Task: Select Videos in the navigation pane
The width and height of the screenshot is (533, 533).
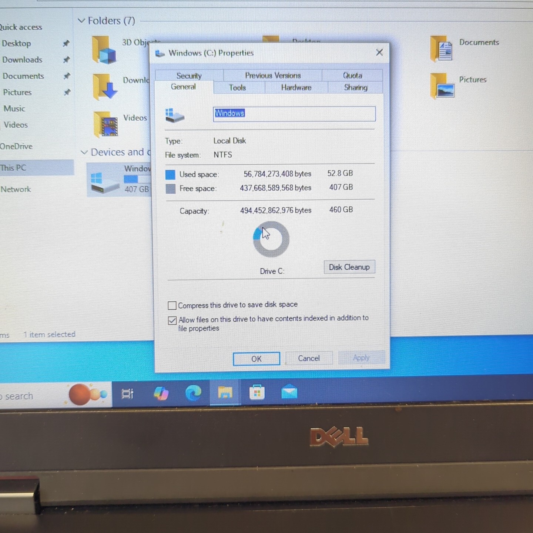Action: coord(16,125)
